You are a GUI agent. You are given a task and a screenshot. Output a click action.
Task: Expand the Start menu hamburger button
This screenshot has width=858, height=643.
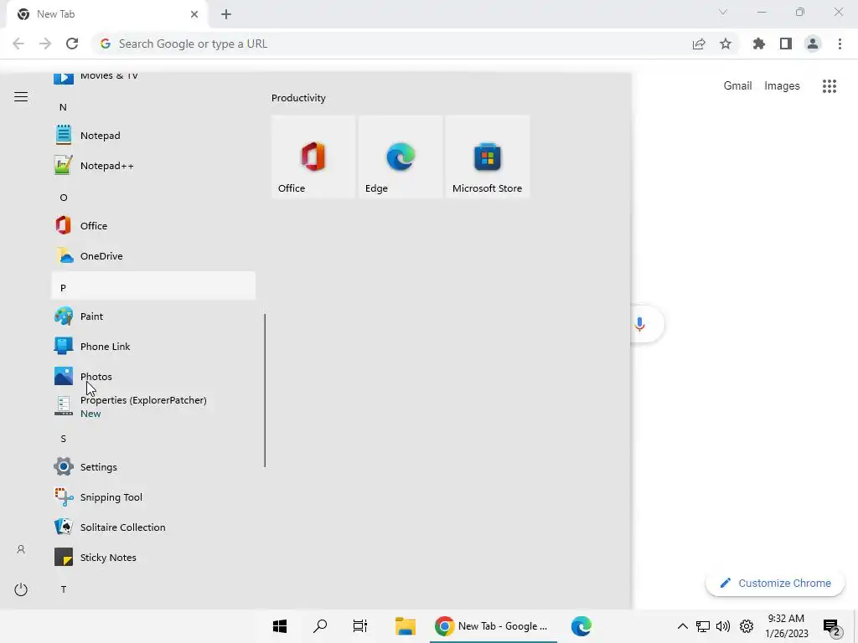point(21,97)
